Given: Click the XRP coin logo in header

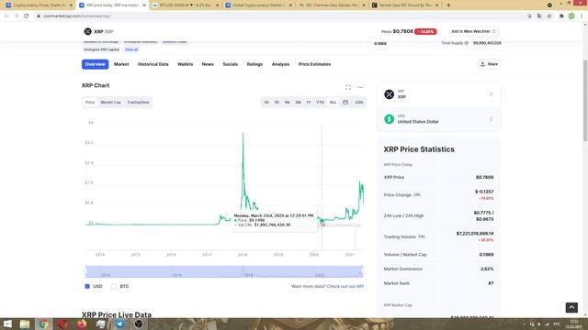Looking at the screenshot, I should click(88, 31).
